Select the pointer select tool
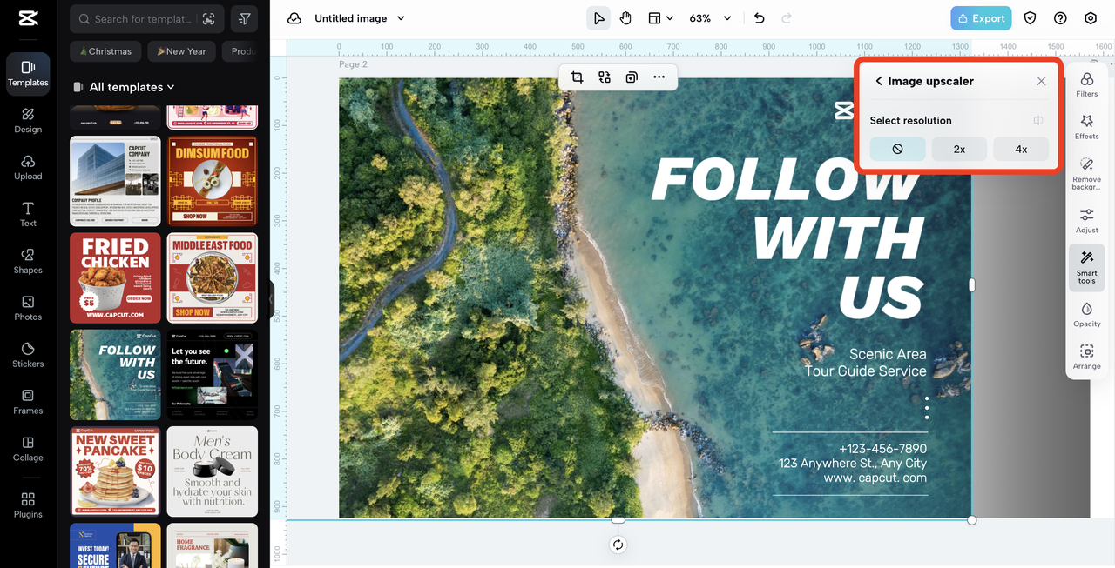This screenshot has width=1115, height=568. click(598, 18)
